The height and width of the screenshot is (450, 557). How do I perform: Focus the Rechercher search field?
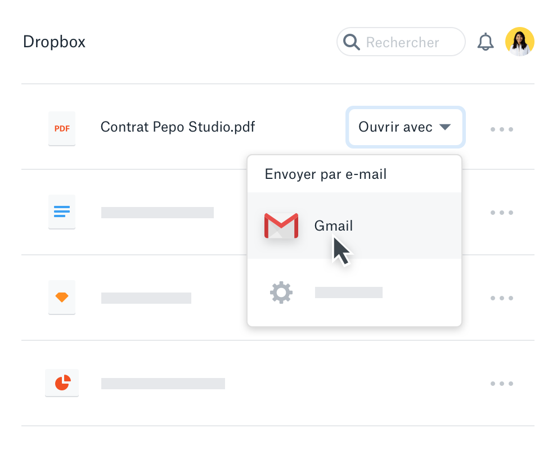coord(401,42)
